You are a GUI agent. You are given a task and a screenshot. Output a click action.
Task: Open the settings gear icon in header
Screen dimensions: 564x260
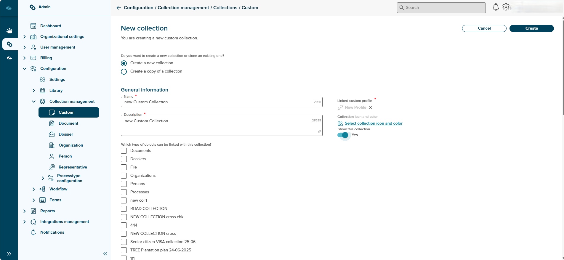click(x=506, y=7)
